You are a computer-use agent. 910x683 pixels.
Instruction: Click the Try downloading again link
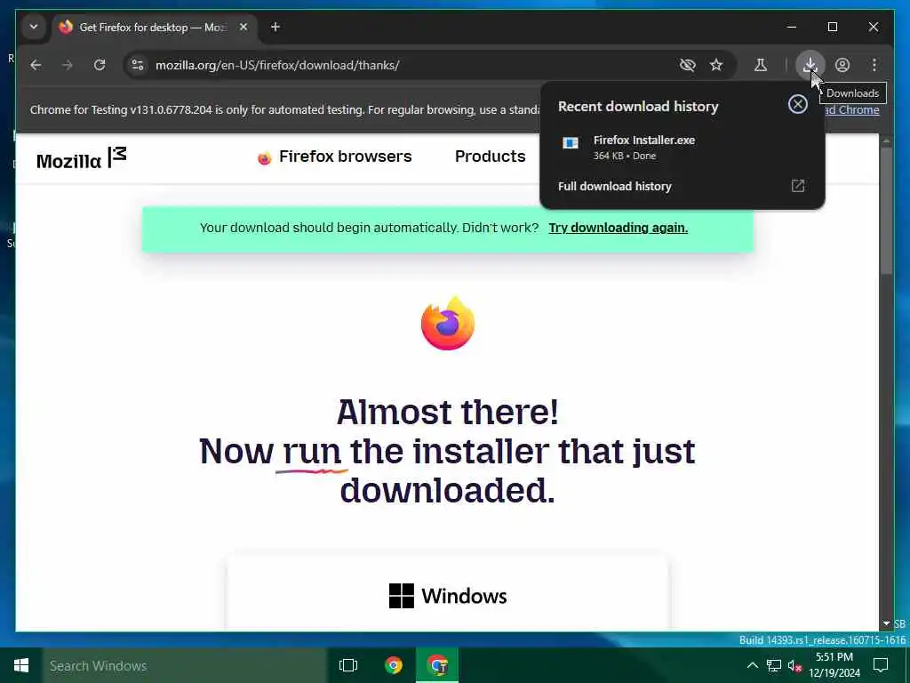pyautogui.click(x=619, y=228)
